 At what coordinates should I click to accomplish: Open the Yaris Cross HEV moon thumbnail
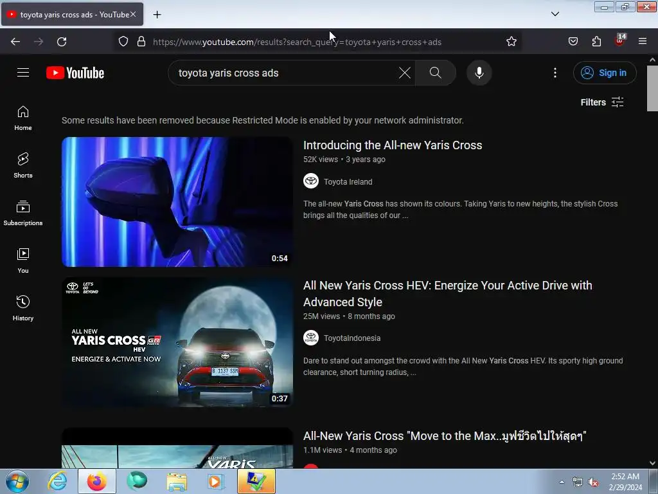(177, 342)
